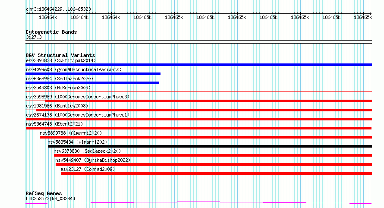
Task: Click the red esv3598989 variant bar
Action: [x=209, y=101]
